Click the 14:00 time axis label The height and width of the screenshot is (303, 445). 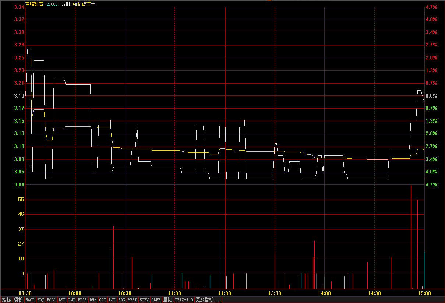(x=324, y=293)
